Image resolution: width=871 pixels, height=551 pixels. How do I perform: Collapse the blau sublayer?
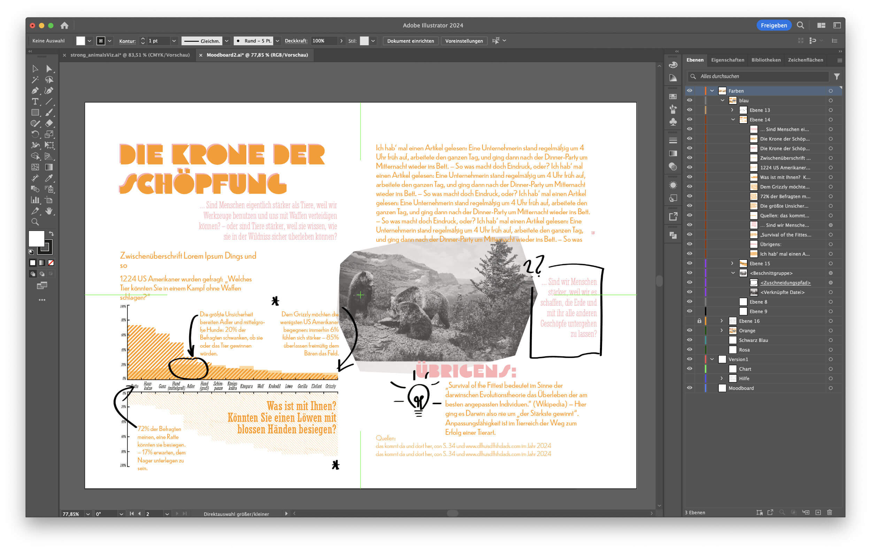[722, 101]
